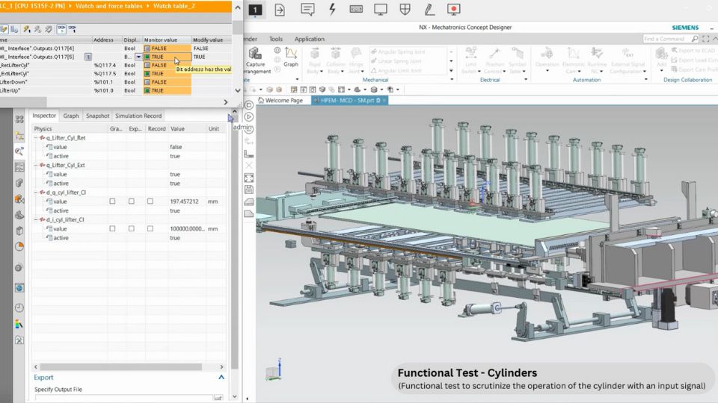718x403 pixels.
Task: Click the Monitor once glasses icon in watch table
Action: click(72, 29)
